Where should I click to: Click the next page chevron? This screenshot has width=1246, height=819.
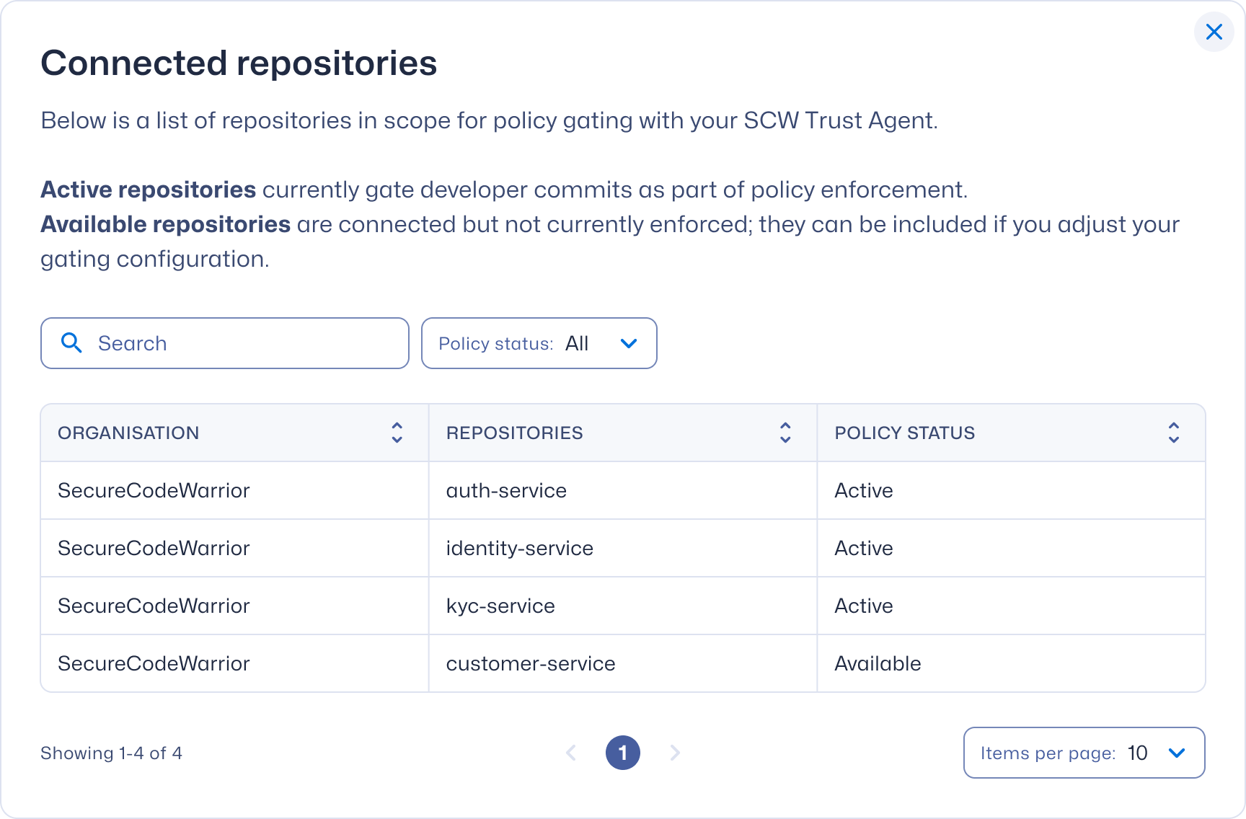tap(676, 752)
